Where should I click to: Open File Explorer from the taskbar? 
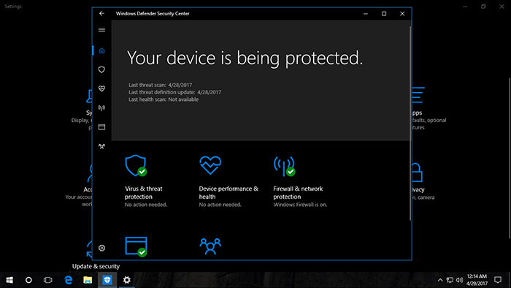click(x=88, y=280)
